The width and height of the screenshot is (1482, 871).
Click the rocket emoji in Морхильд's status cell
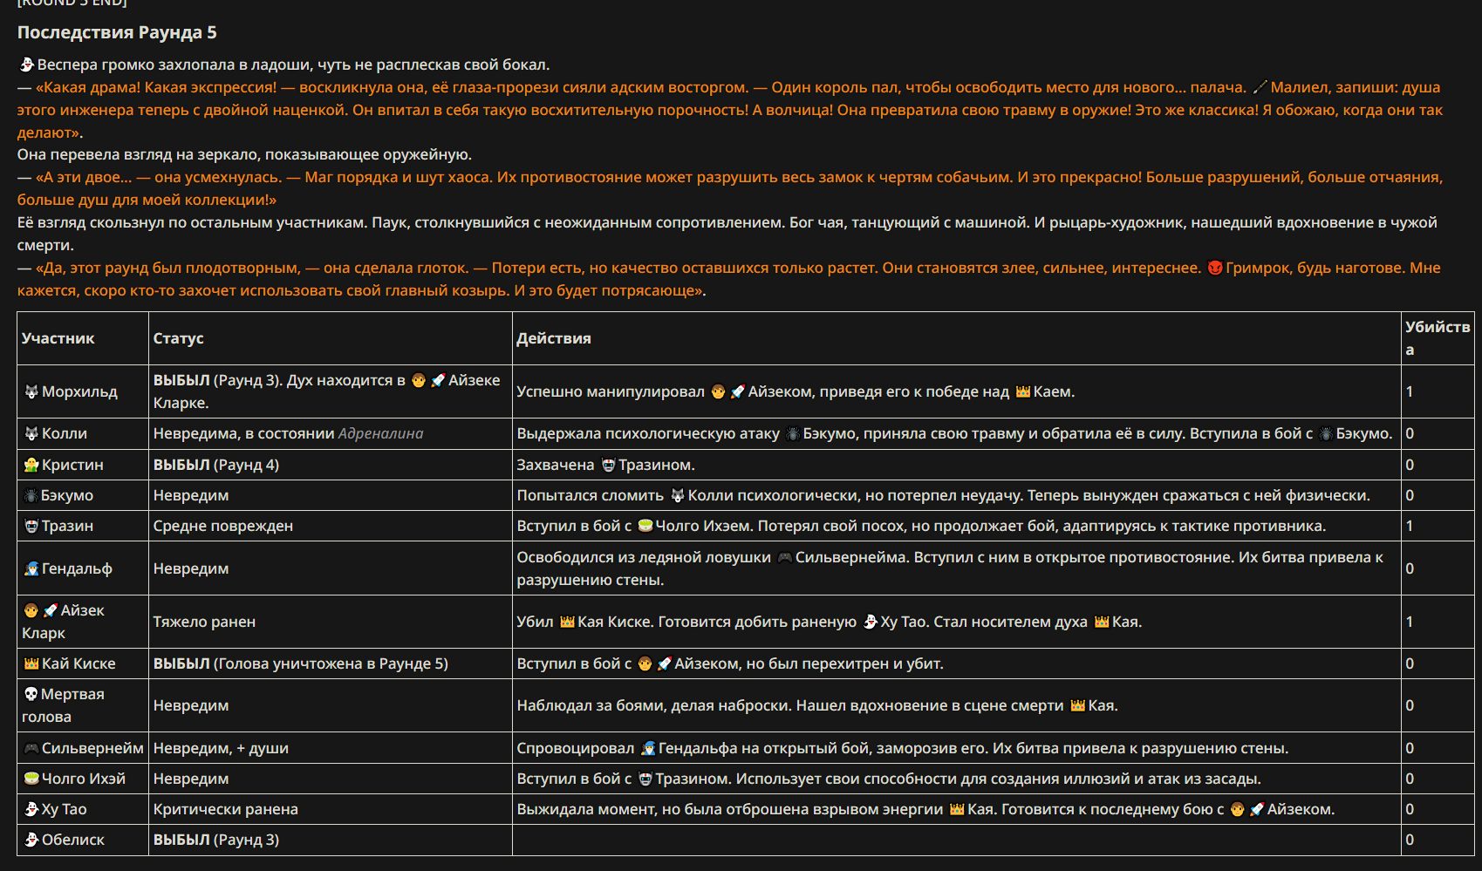(438, 381)
